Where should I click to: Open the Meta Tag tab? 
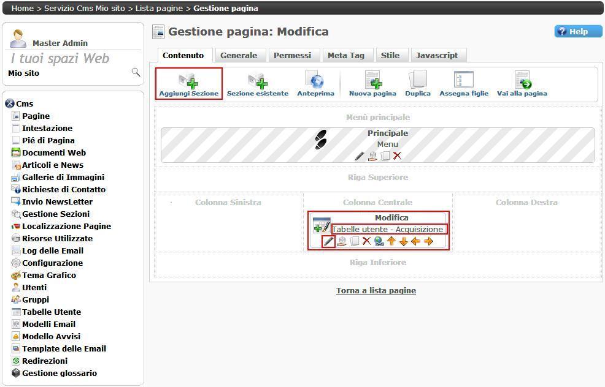click(345, 55)
